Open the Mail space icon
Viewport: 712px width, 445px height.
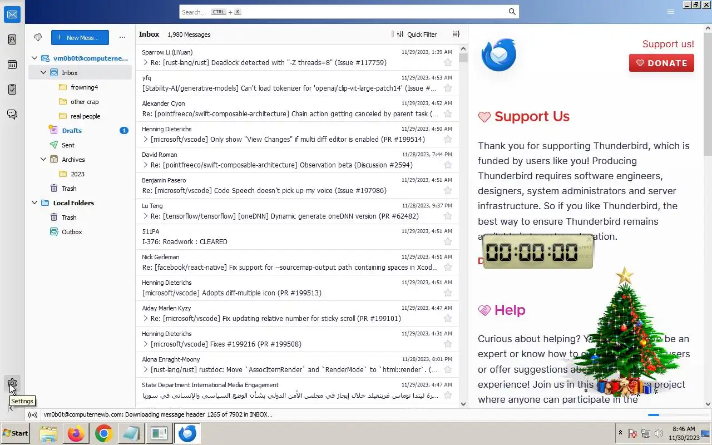click(12, 15)
